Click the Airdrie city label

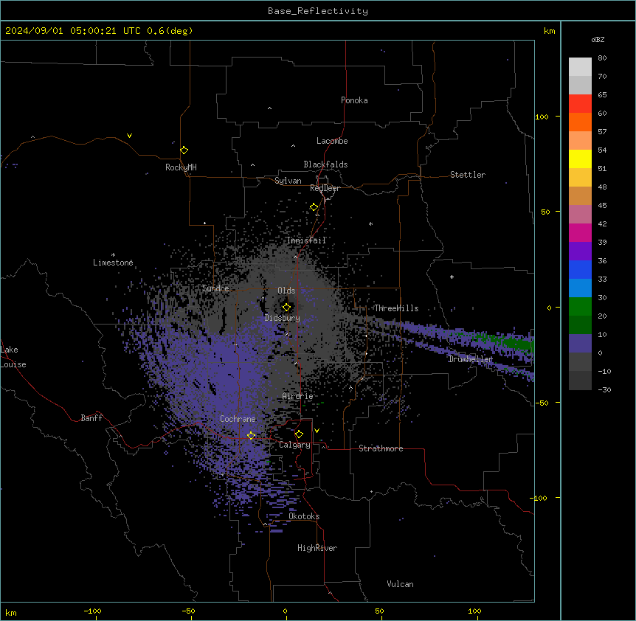298,396
